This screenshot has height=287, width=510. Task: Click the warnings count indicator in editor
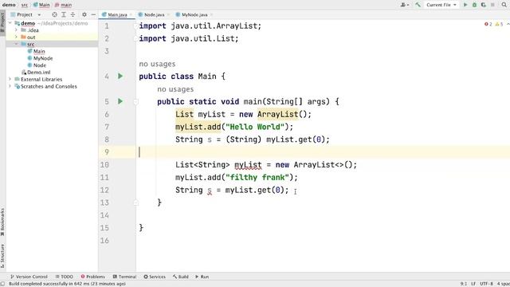[500, 24]
